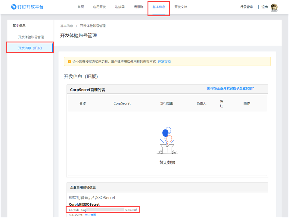The height and width of the screenshot is (218, 289).
Task: Open the user avatar in top right
Action: (274, 7)
